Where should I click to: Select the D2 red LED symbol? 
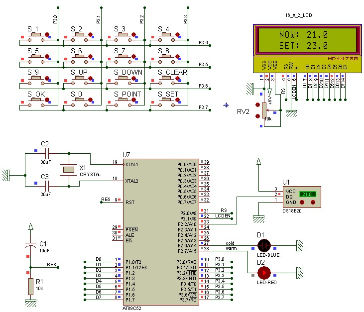(264, 273)
